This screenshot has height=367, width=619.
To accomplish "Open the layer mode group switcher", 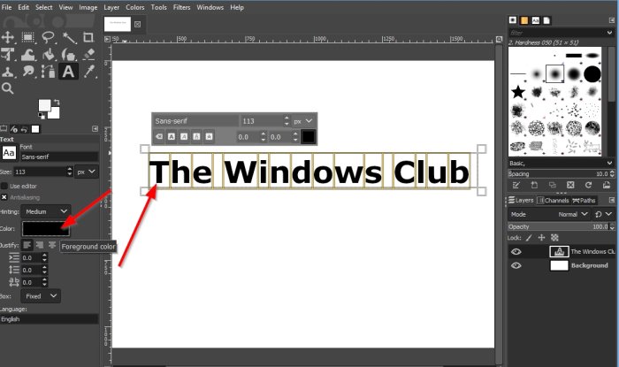I will [603, 214].
